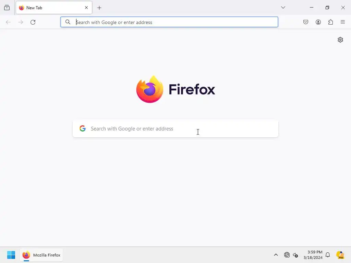Click the Google G icon in search box
The height and width of the screenshot is (263, 351).
83,128
